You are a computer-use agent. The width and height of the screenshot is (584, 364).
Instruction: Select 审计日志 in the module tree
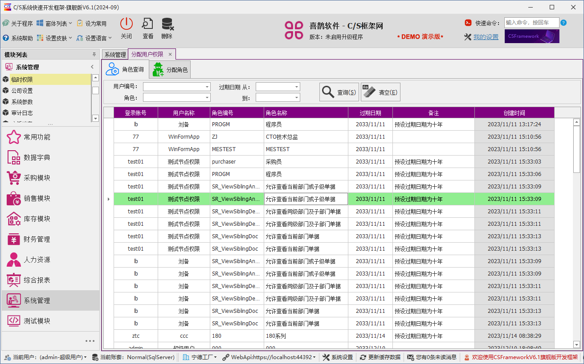(46, 113)
